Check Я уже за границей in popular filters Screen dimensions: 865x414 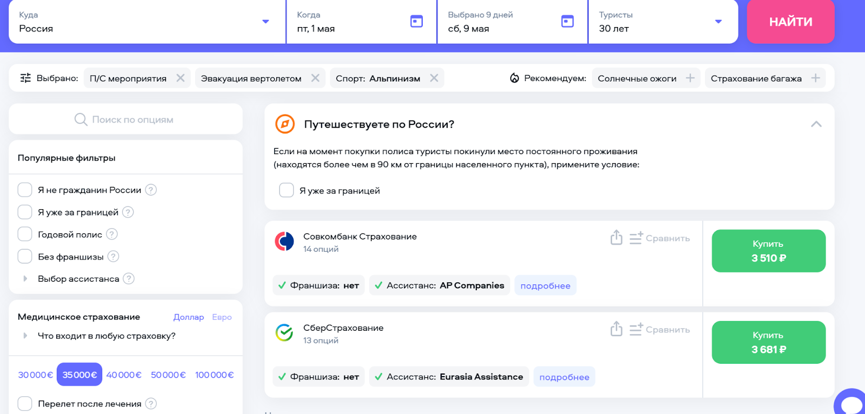(25, 212)
